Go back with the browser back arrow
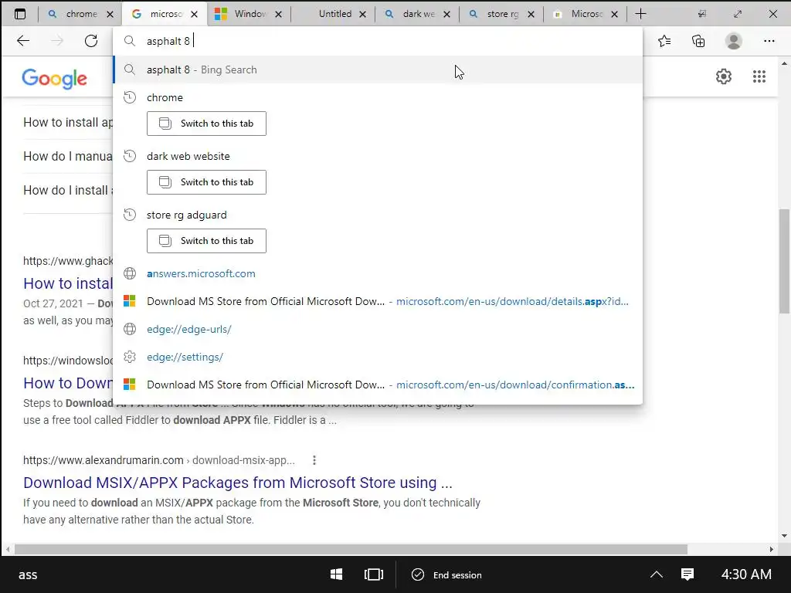791x593 pixels. tap(23, 41)
